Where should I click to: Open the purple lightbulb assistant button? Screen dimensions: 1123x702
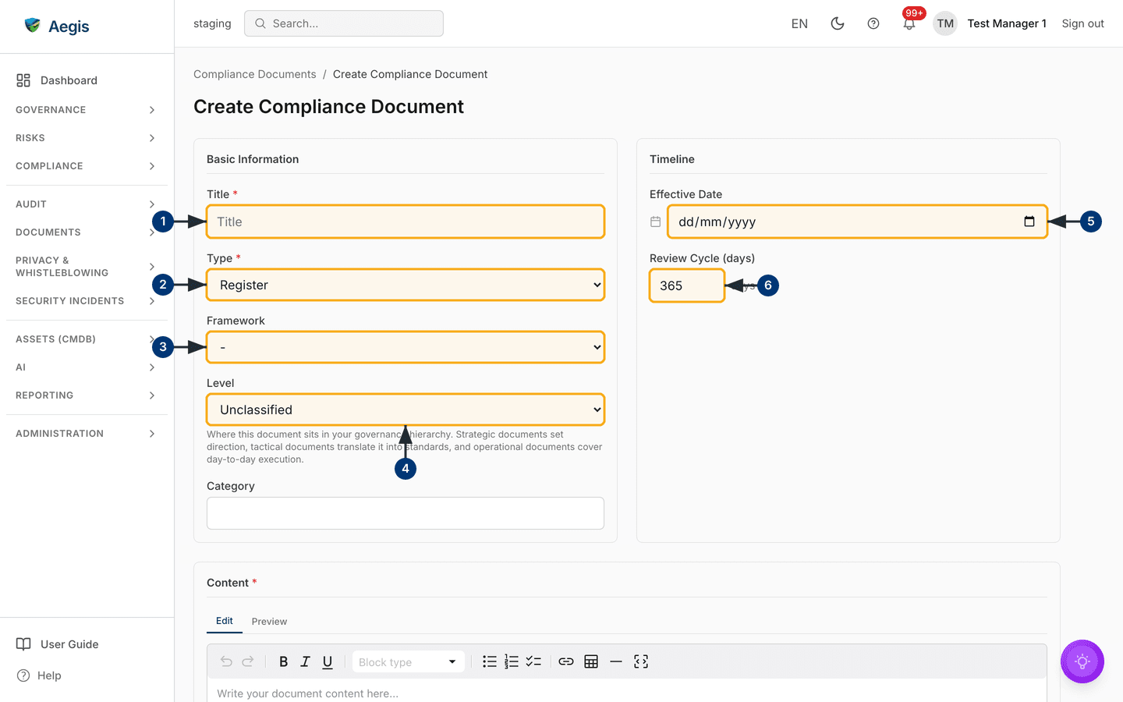tap(1082, 661)
